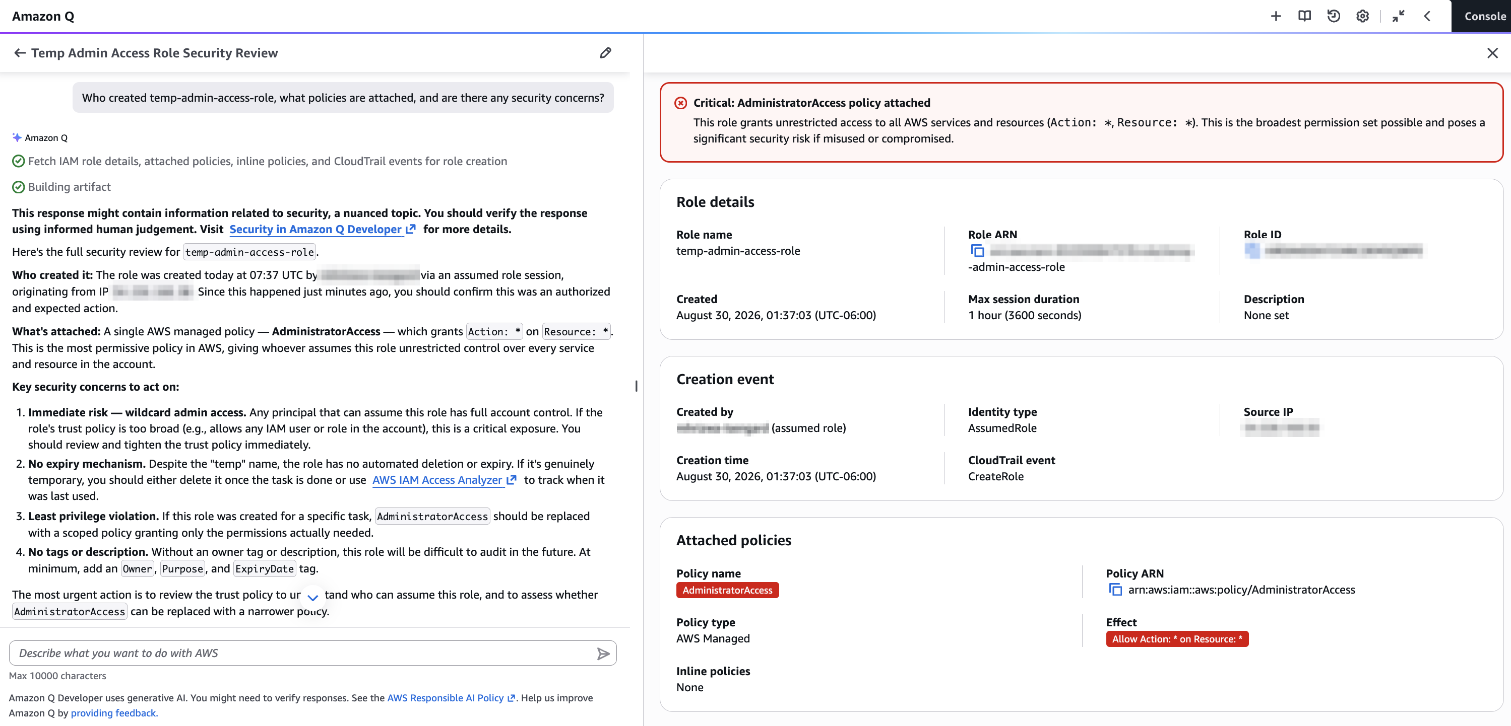Click the Owner tag code text
Image resolution: width=1511 pixels, height=726 pixels.
[x=137, y=569]
